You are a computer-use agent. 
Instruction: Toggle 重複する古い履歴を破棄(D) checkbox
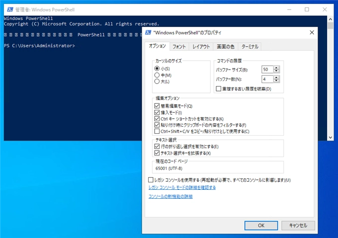(x=219, y=89)
